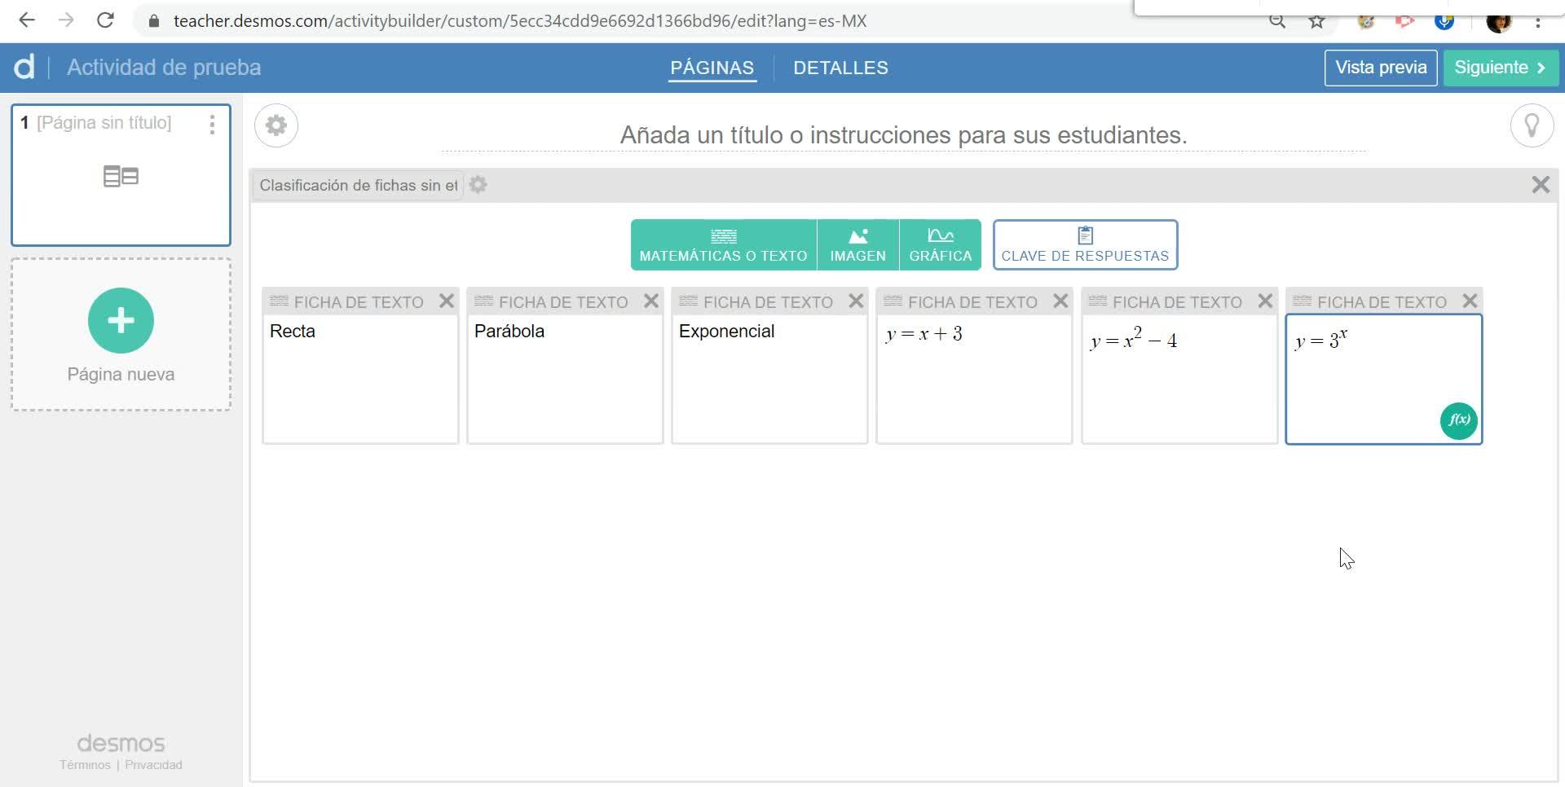The width and height of the screenshot is (1565, 787).
Task: Grab the Recta card drag handle
Action: click(279, 301)
